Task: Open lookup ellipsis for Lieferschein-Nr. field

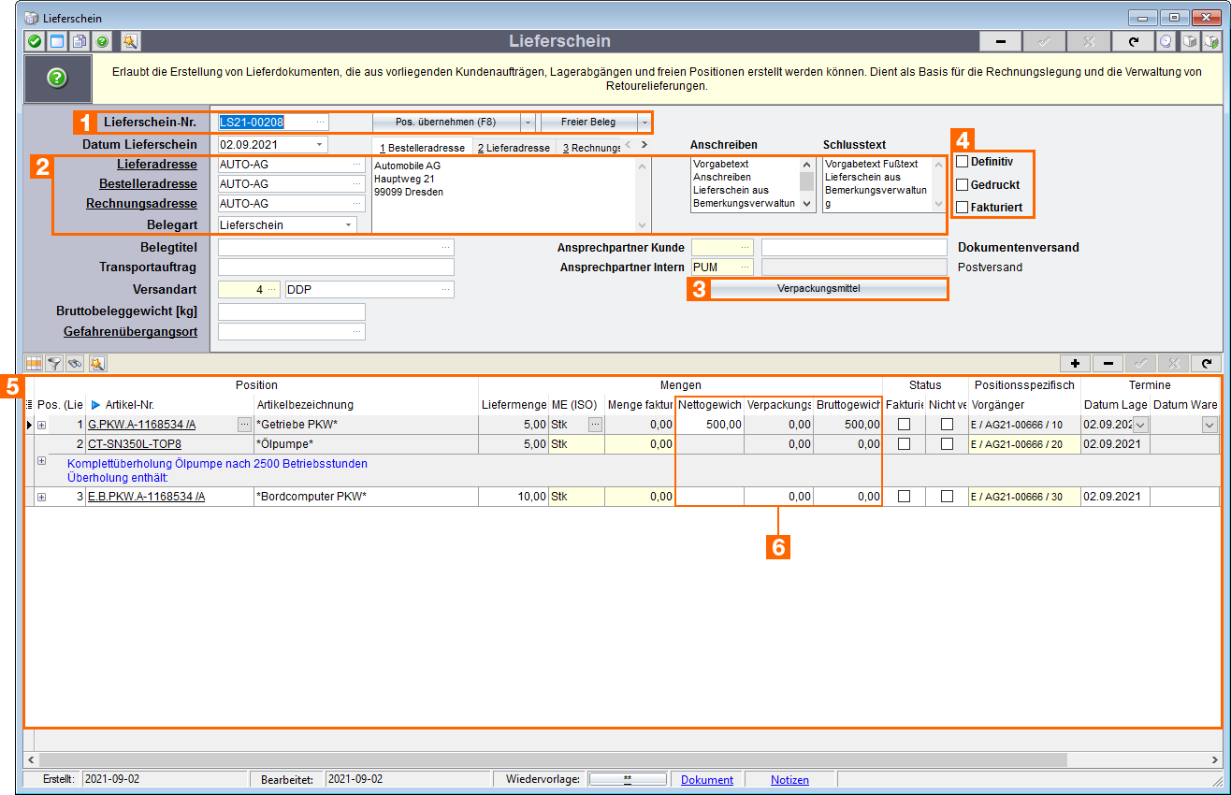Action: [321, 122]
